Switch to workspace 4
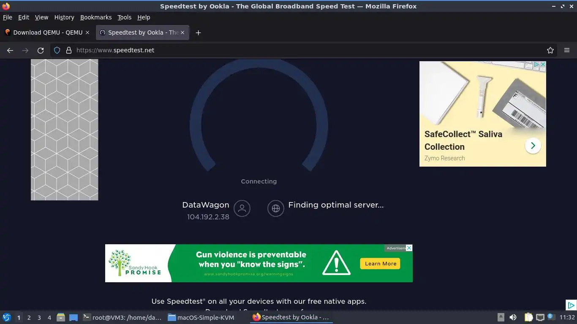Image resolution: width=577 pixels, height=324 pixels. tap(49, 317)
